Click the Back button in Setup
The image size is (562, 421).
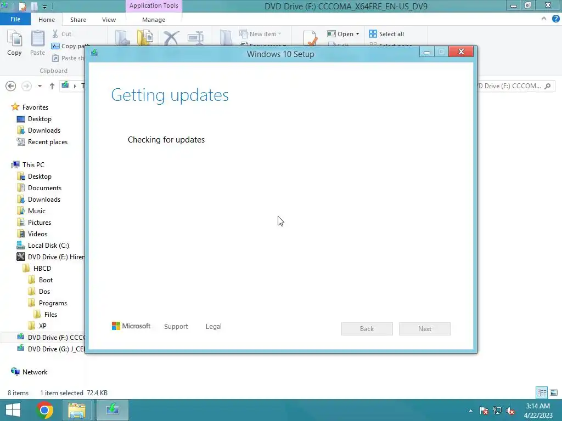pos(367,329)
